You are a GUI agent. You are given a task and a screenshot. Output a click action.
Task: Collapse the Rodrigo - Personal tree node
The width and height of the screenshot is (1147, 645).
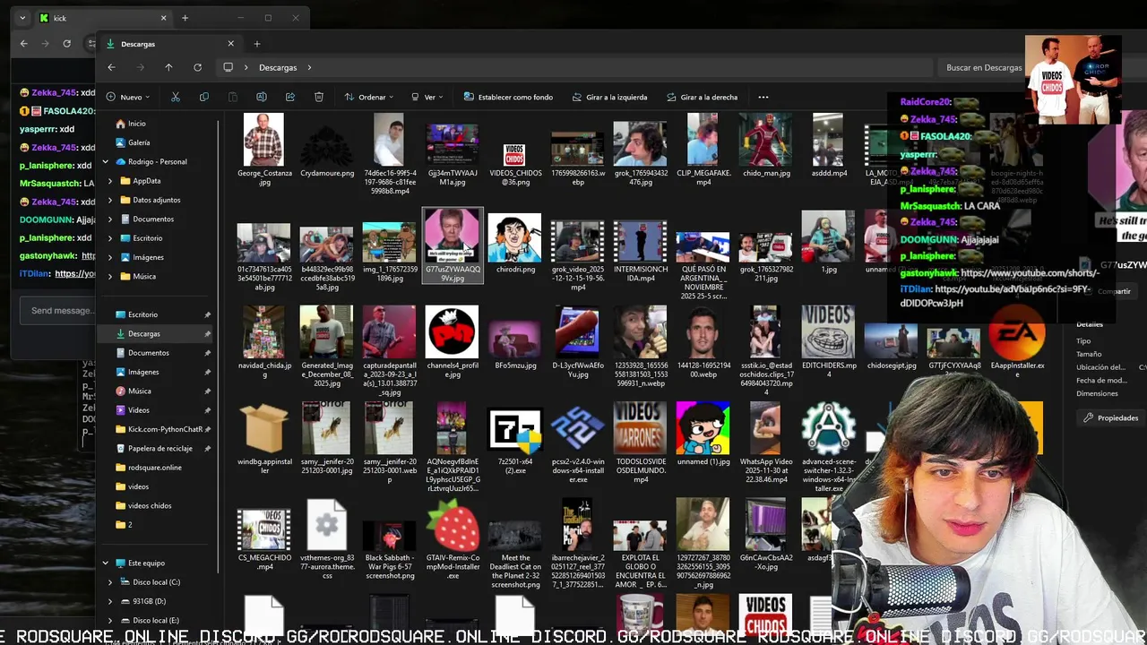click(106, 162)
